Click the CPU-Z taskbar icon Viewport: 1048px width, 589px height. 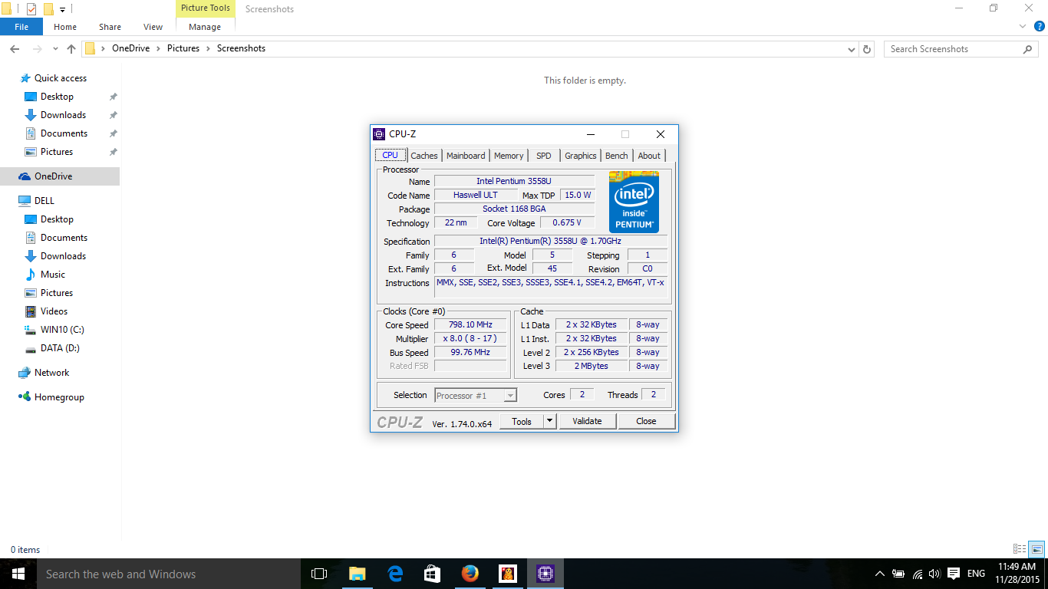(x=545, y=574)
